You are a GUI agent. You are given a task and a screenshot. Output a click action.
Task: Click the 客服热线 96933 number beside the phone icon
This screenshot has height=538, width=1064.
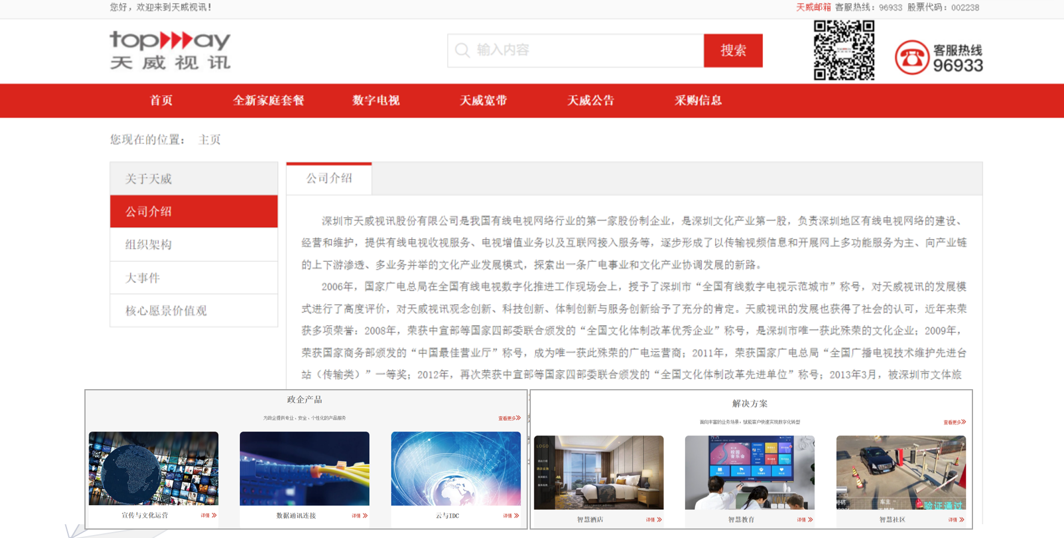point(958,59)
